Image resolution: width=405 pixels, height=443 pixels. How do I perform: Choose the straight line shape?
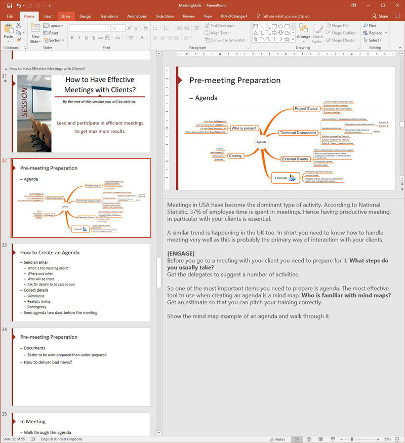[262, 26]
